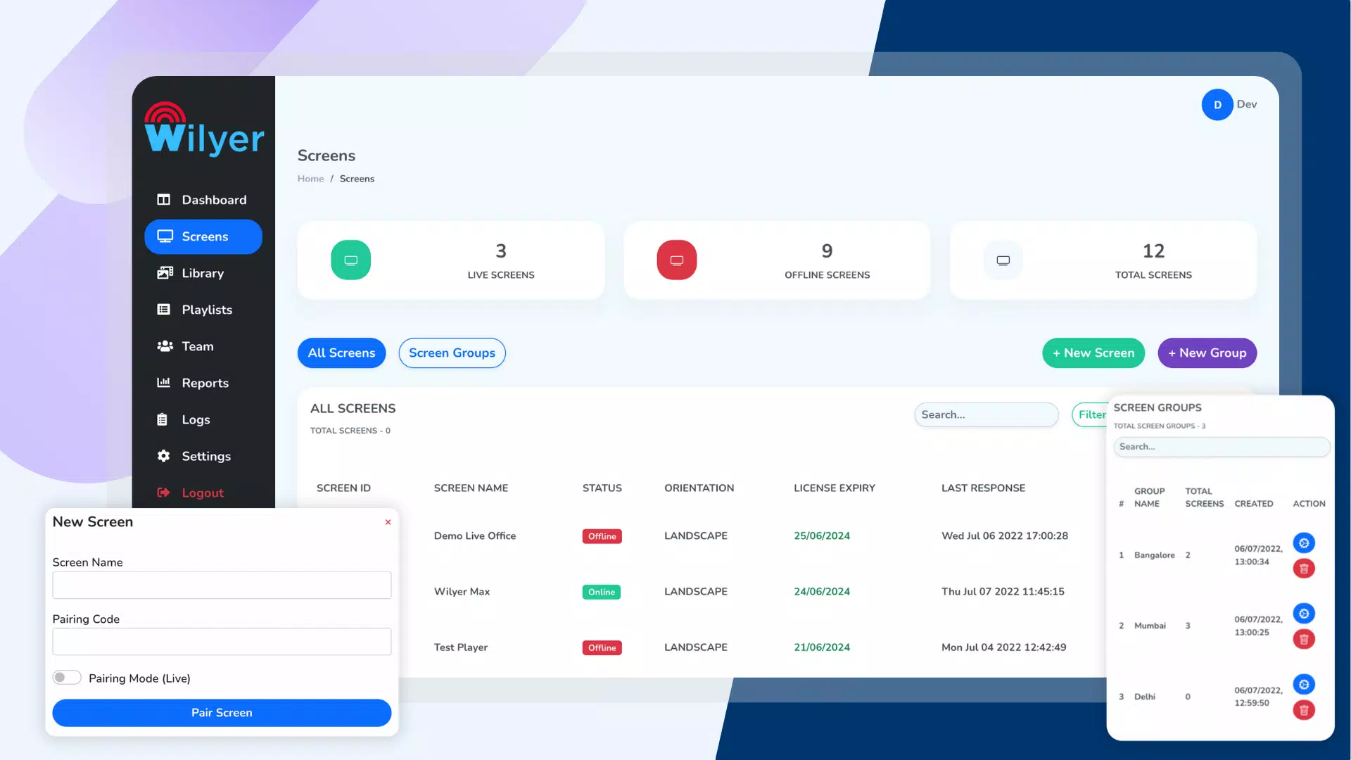The image size is (1351, 760).
Task: Click the CREATED column header in groups
Action: coord(1254,504)
